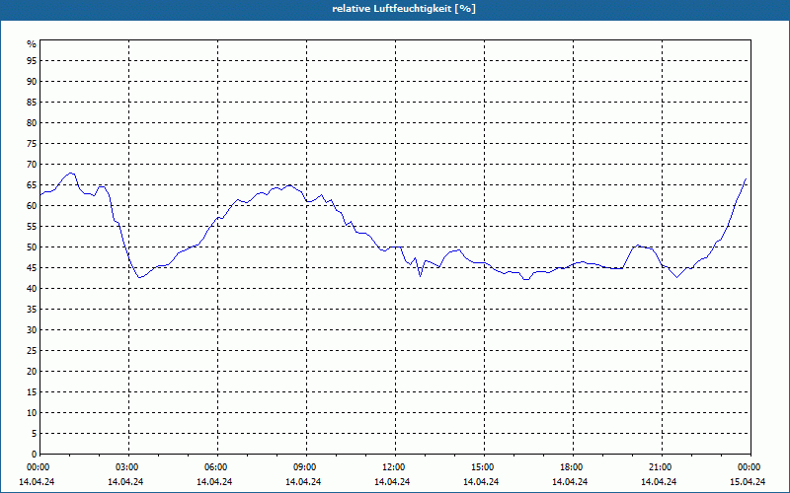
Task: Select the 20 y-axis label
Action: tap(32, 372)
